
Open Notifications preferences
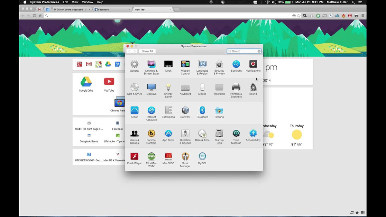(253, 64)
